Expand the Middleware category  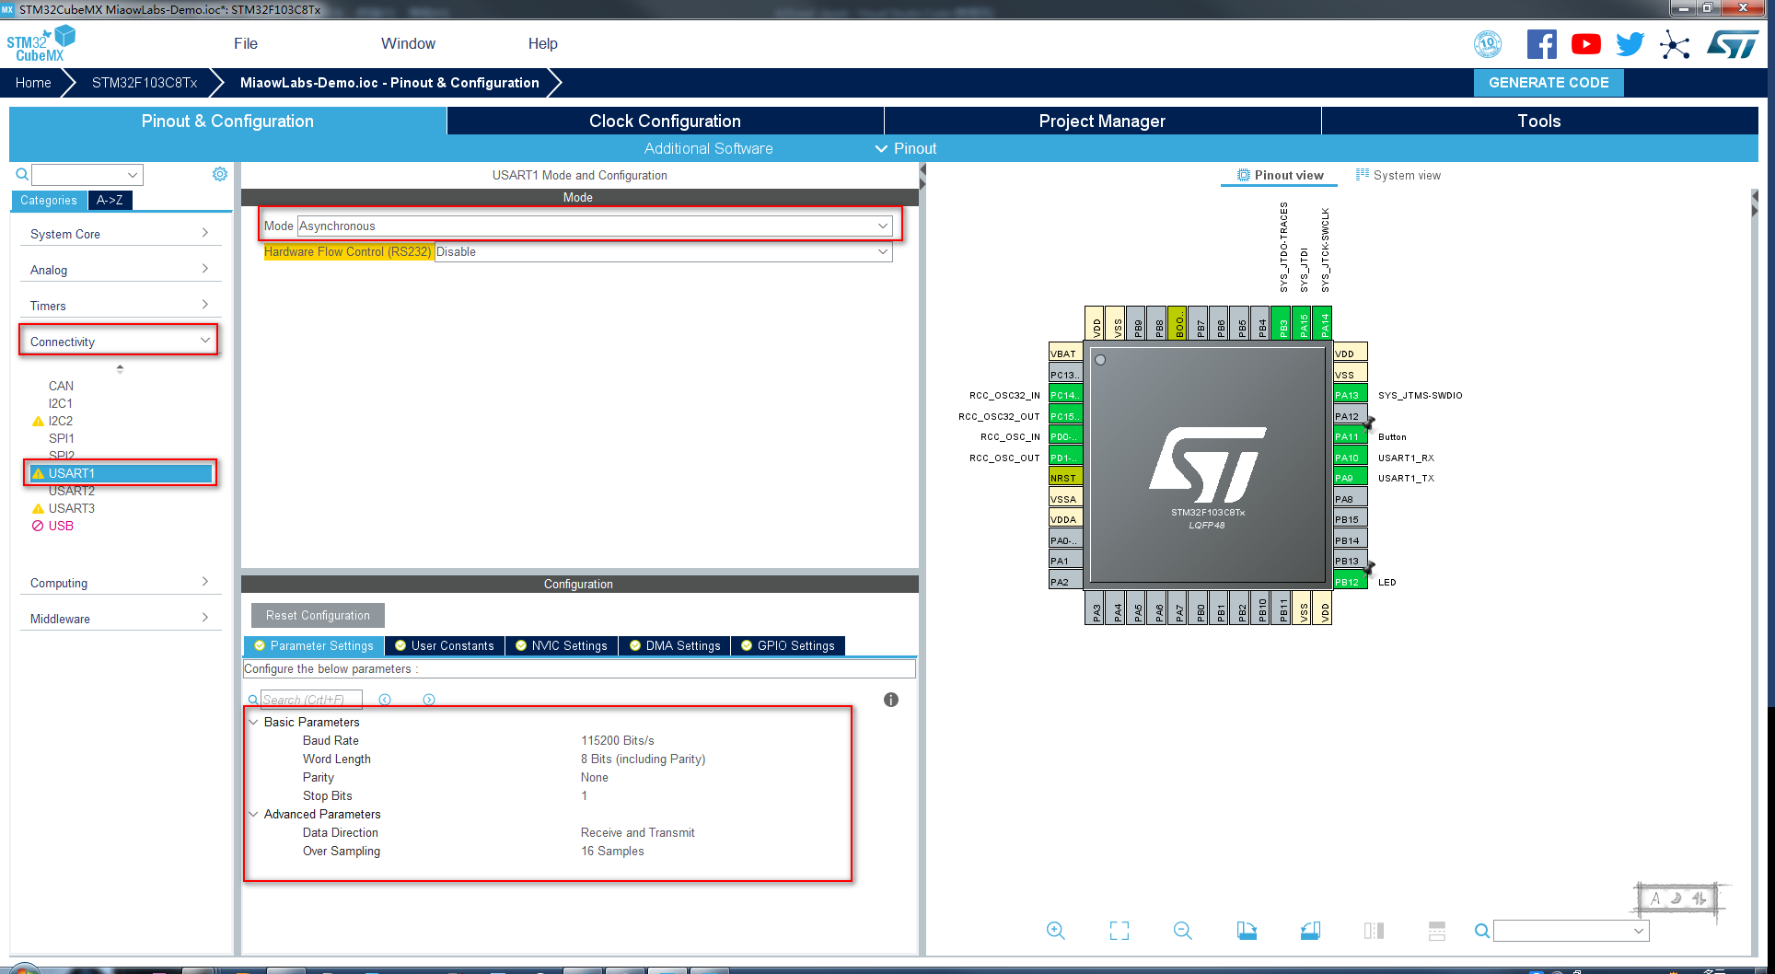point(120,619)
